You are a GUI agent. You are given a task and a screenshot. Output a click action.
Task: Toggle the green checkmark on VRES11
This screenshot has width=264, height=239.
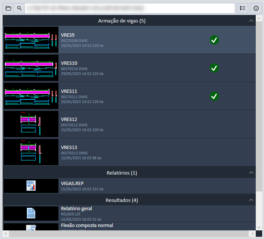tap(214, 96)
